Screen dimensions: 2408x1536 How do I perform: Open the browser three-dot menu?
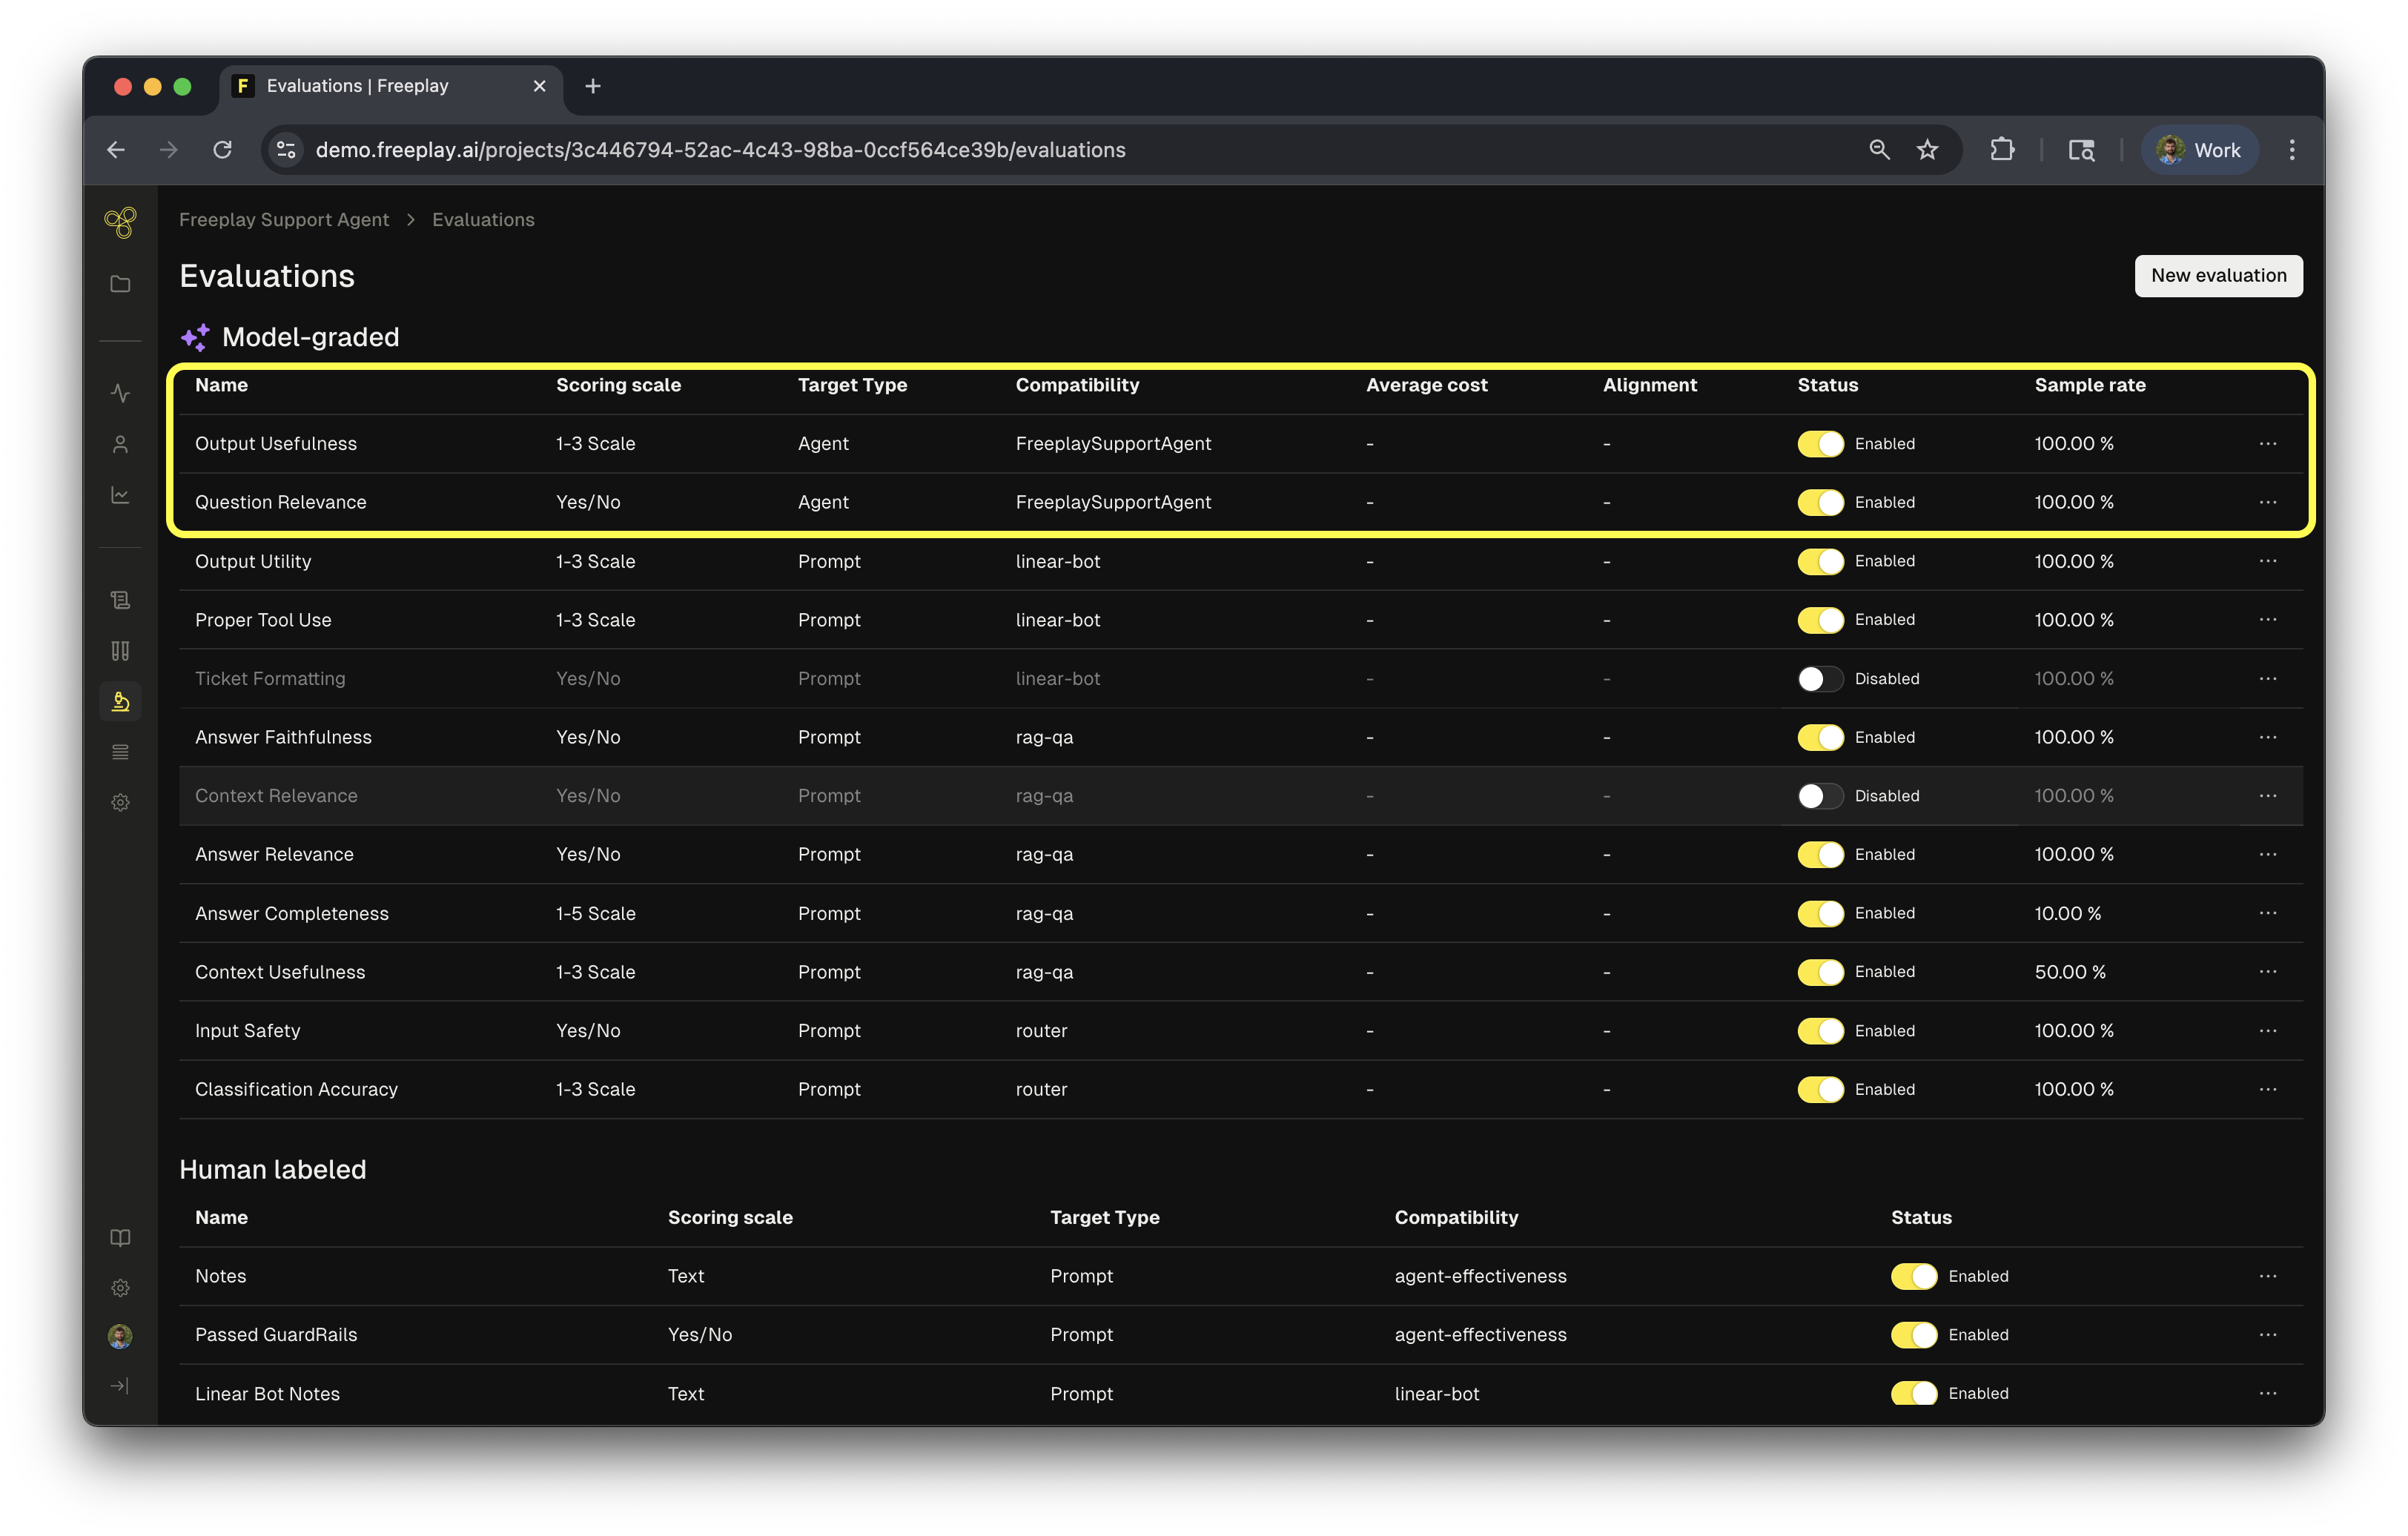click(2292, 150)
